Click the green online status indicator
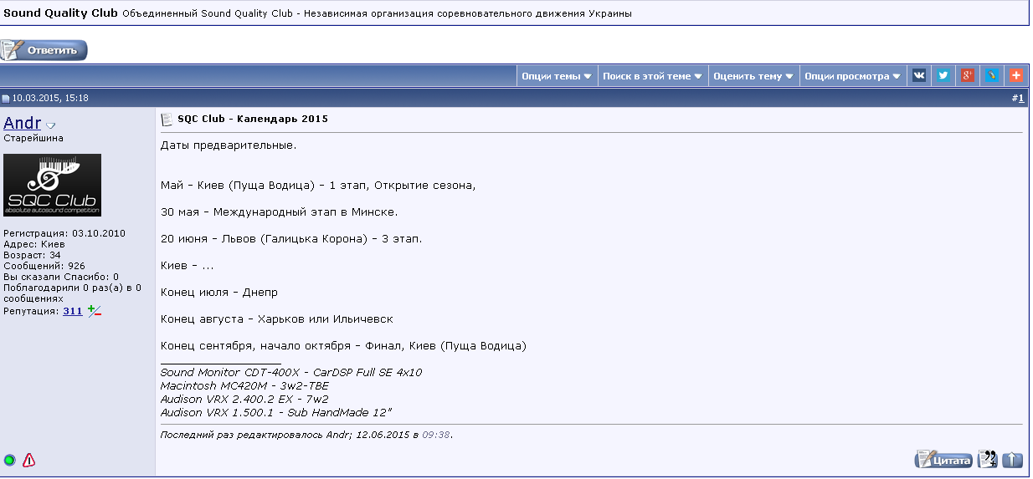This screenshot has width=1033, height=479. [x=10, y=460]
